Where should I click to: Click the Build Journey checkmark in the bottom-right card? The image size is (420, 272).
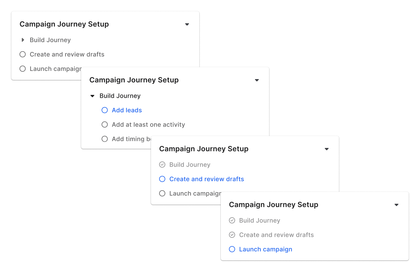[x=232, y=220]
